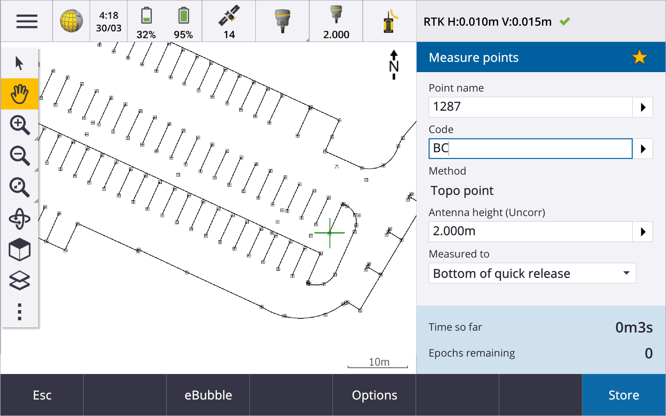Zoom out on the map
The width and height of the screenshot is (666, 416).
[19, 156]
